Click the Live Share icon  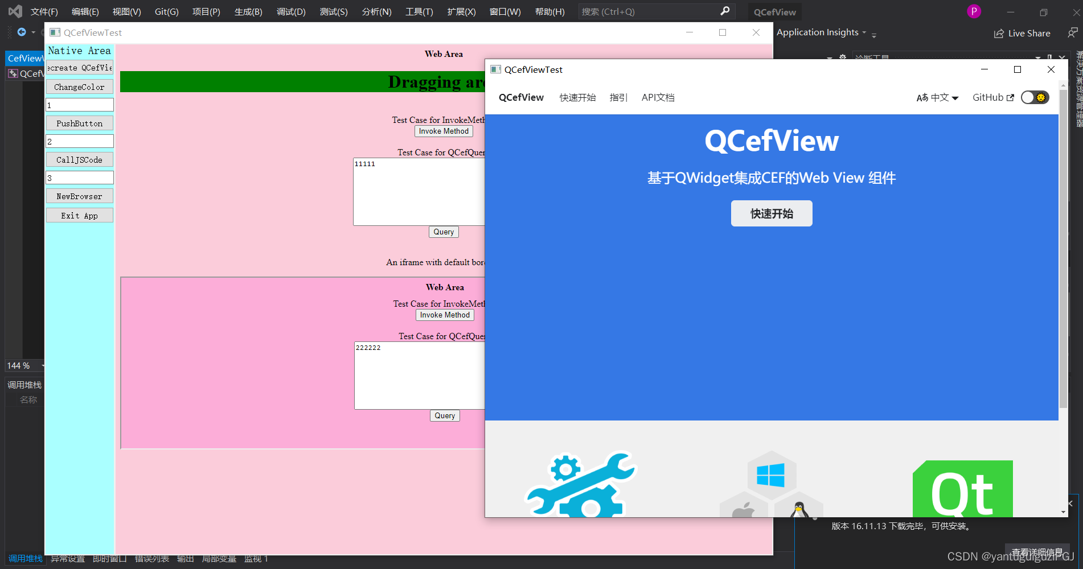(x=1000, y=33)
